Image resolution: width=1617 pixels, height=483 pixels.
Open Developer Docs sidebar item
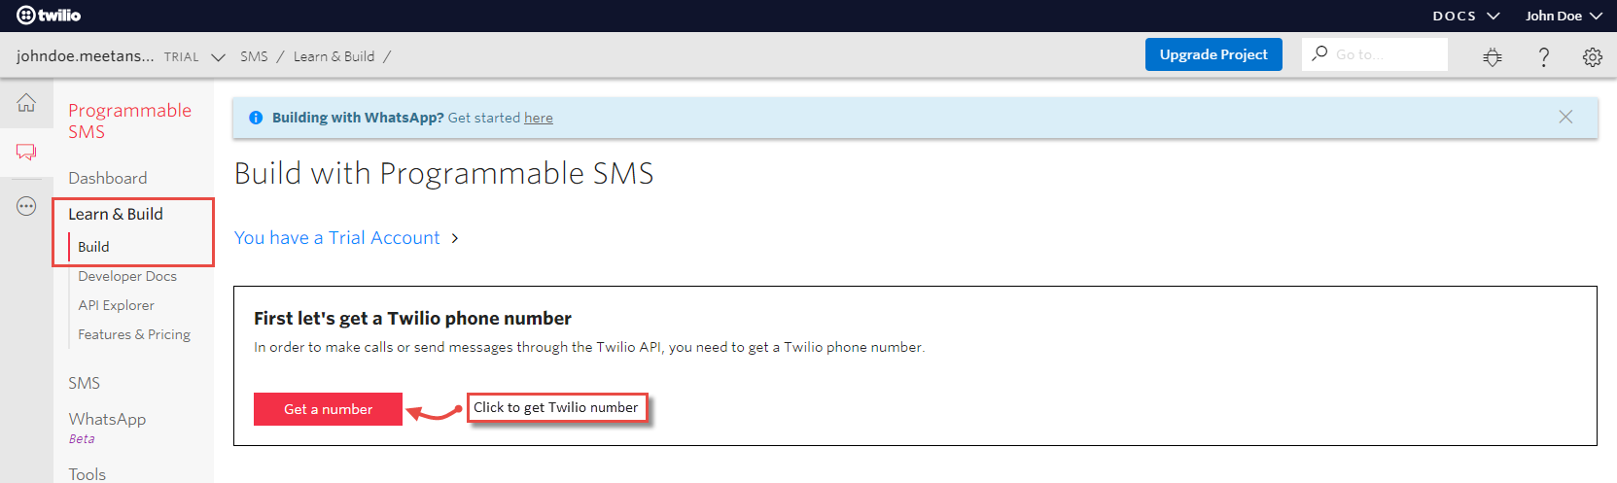(127, 276)
